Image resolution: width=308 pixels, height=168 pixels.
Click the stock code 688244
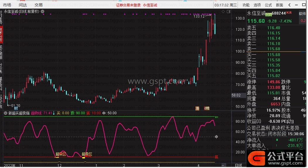(279, 13)
